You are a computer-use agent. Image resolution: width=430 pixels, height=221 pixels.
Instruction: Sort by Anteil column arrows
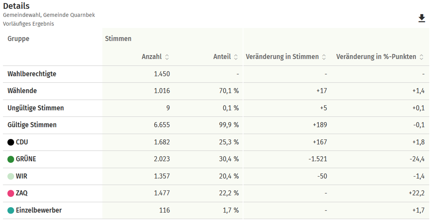[x=236, y=57]
